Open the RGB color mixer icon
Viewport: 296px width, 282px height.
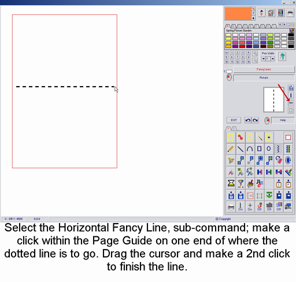click(280, 13)
